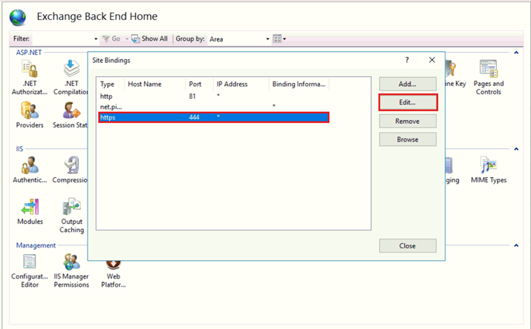Click the Management group heading
The height and width of the screenshot is (329, 531).
coord(36,245)
